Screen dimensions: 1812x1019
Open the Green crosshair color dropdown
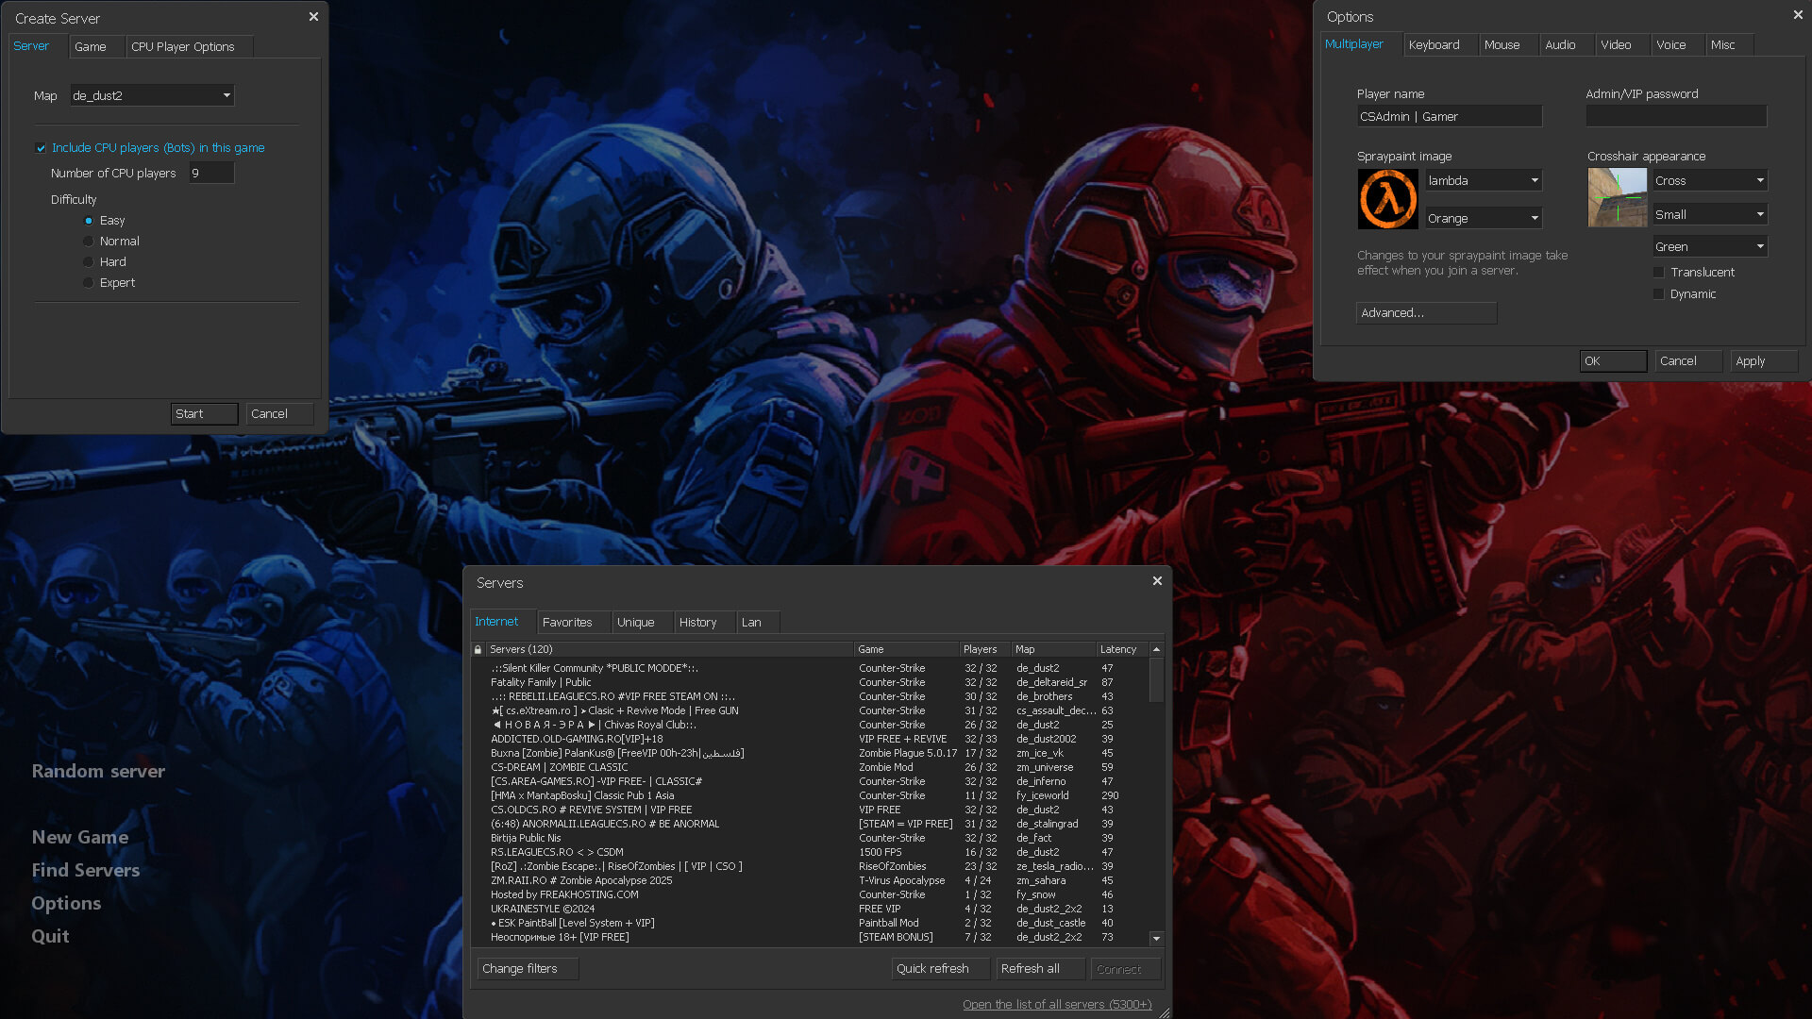[1710, 246]
